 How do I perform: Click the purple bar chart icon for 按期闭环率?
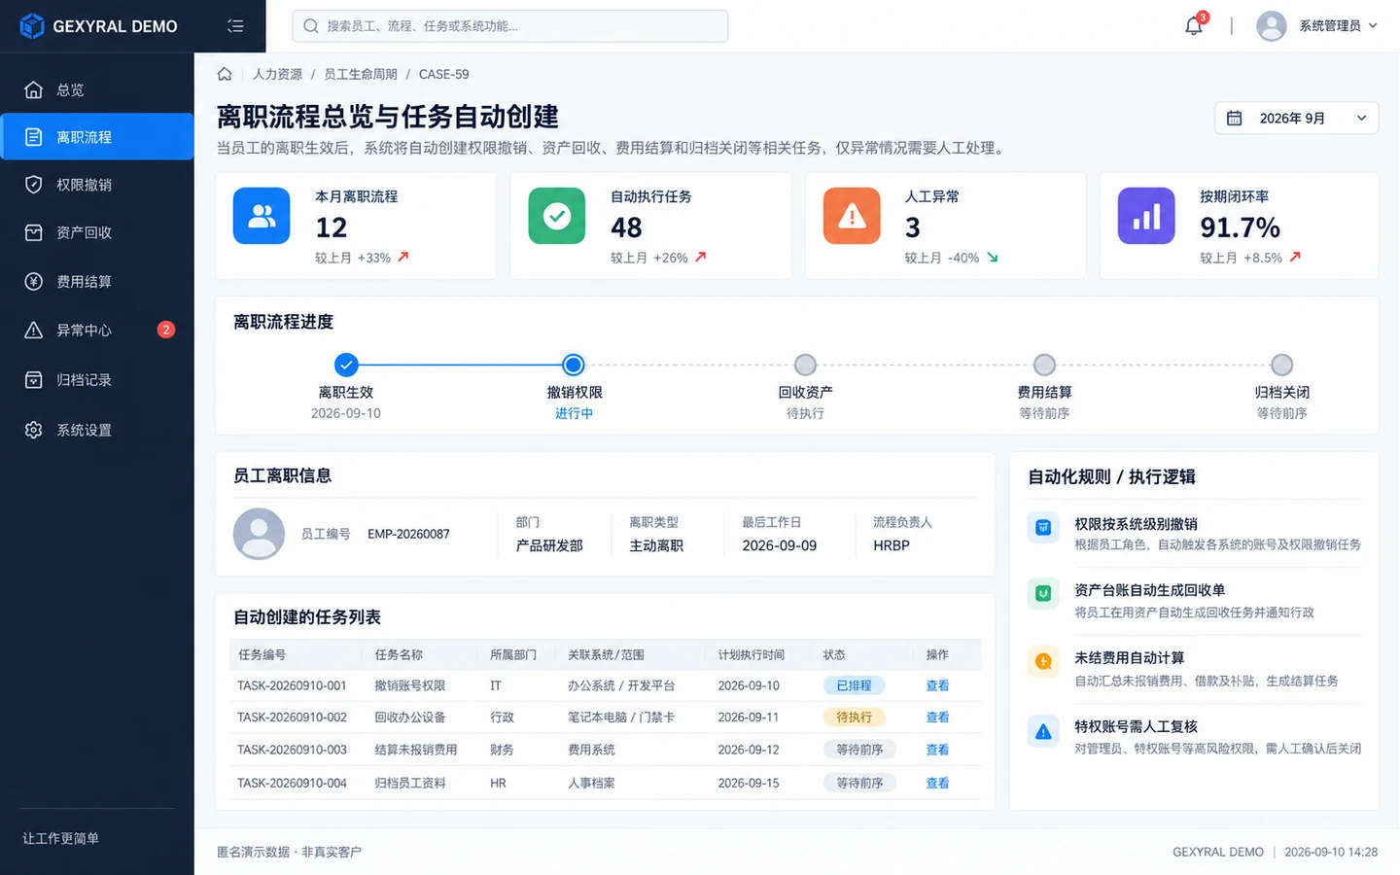[x=1146, y=216]
